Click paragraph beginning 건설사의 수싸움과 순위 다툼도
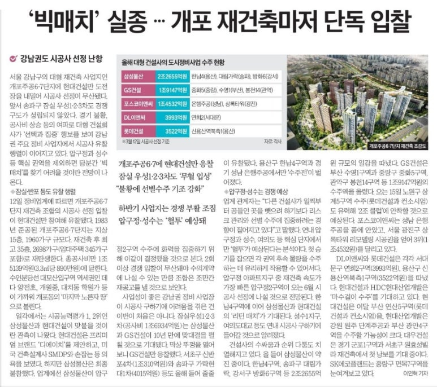 [x=272, y=359]
